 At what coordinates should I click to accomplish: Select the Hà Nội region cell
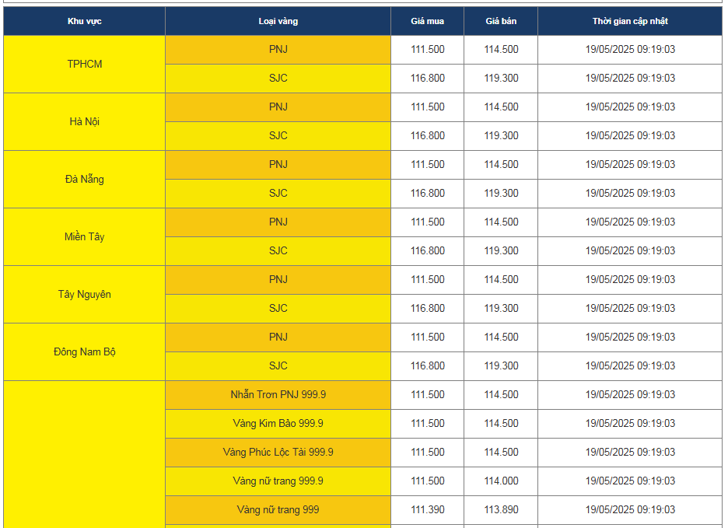click(x=84, y=121)
